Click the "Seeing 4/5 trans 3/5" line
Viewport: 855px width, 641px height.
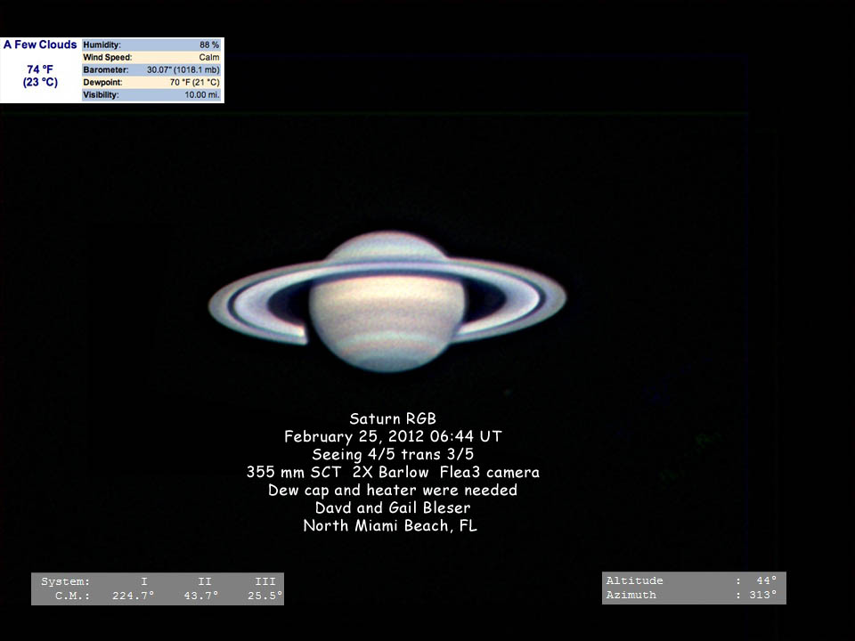click(393, 454)
